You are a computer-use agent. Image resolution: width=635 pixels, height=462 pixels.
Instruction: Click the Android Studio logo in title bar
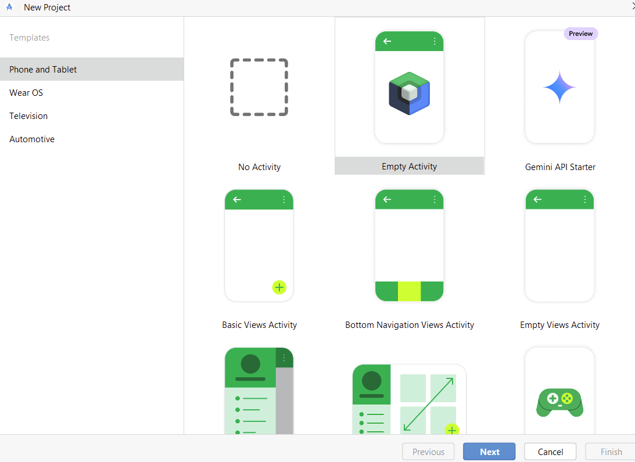[9, 8]
